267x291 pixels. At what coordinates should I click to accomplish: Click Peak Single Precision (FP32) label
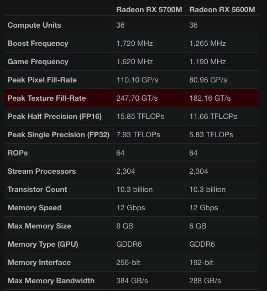point(59,135)
